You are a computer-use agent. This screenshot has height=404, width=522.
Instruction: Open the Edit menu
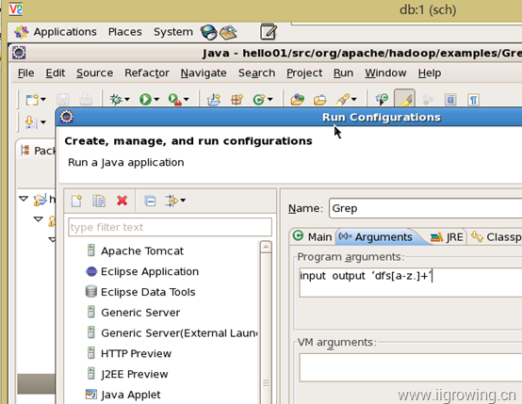click(56, 73)
